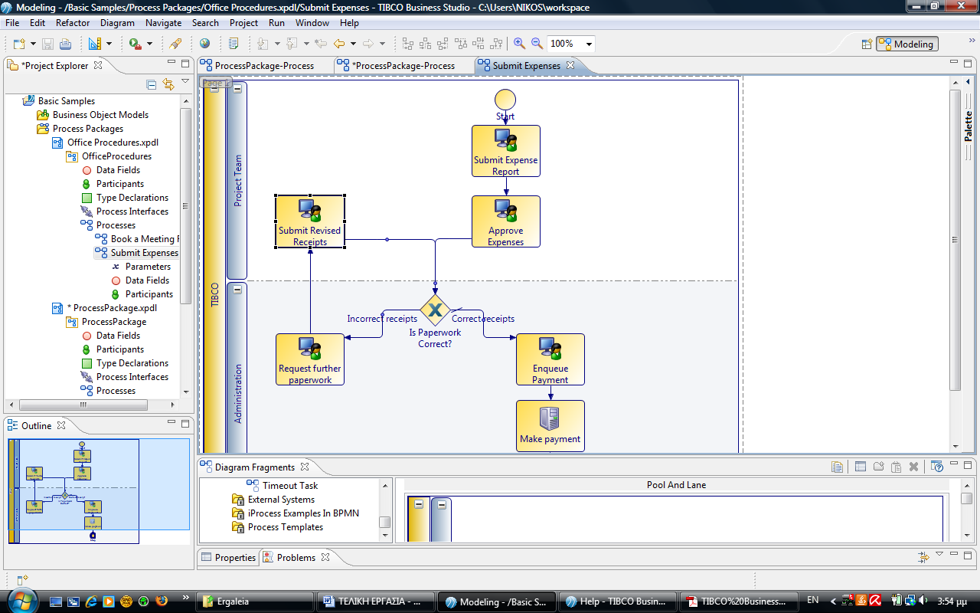Select the Submit Expense Report task

[x=506, y=151]
